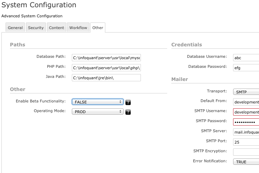Screen dimensions: 259x173
Task: Click into the Java Path field
Action: coord(106,78)
